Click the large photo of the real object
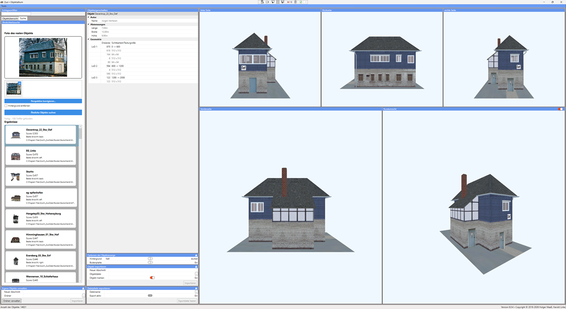 [43, 57]
